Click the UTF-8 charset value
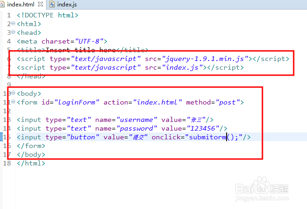 [89, 41]
